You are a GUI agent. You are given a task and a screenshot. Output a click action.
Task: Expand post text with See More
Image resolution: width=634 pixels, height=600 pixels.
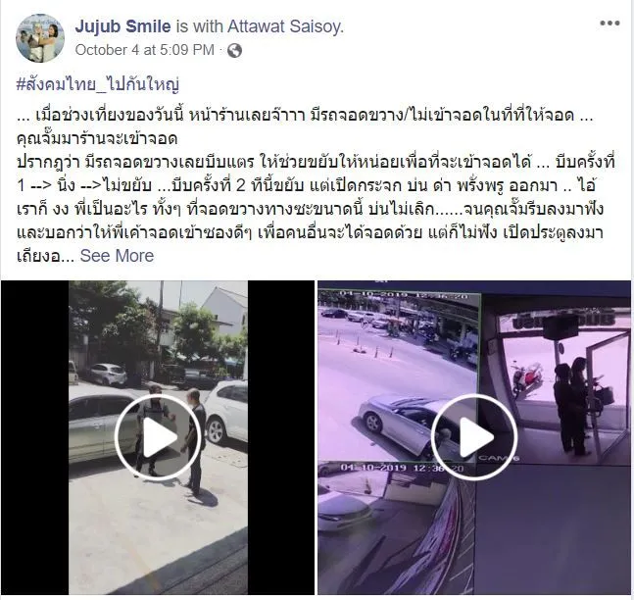click(x=117, y=256)
